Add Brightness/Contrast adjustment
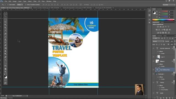Viewport: 176px width, 99px height. (158, 27)
